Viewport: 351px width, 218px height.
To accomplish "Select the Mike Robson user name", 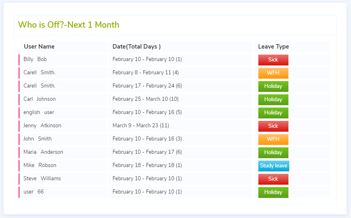I will (40, 165).
